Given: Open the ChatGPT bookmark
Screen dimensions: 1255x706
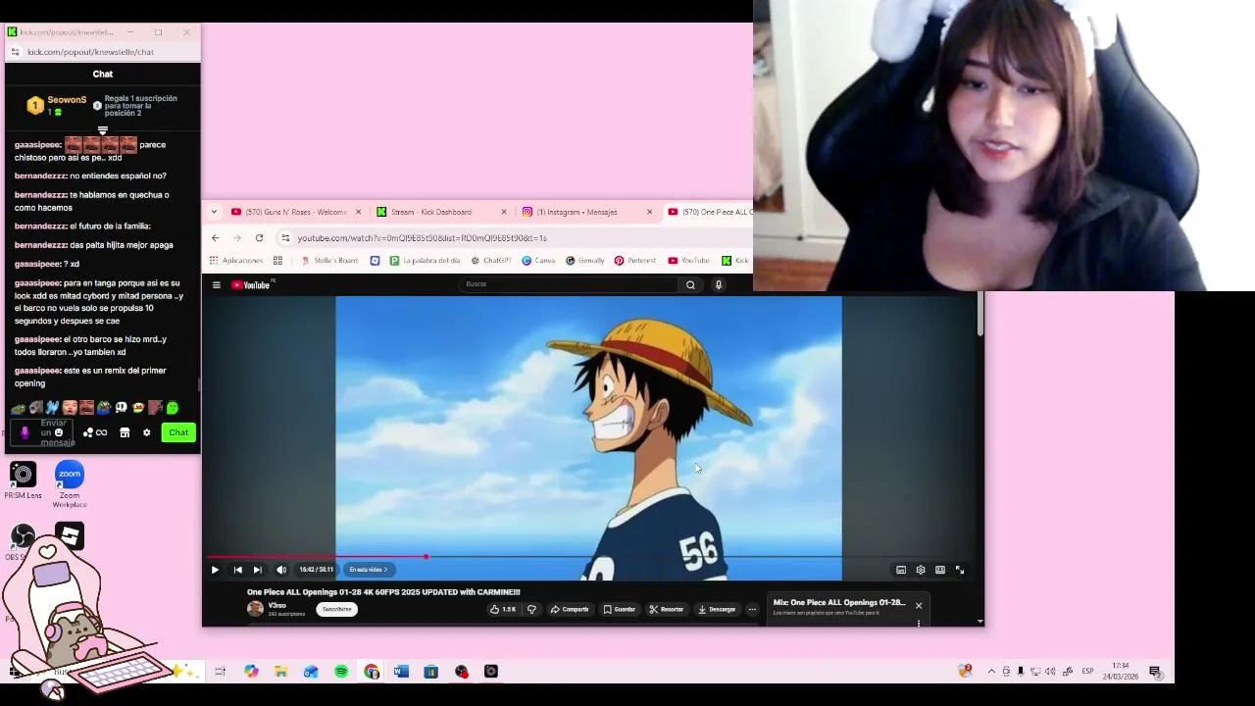Looking at the screenshot, I should click(491, 261).
